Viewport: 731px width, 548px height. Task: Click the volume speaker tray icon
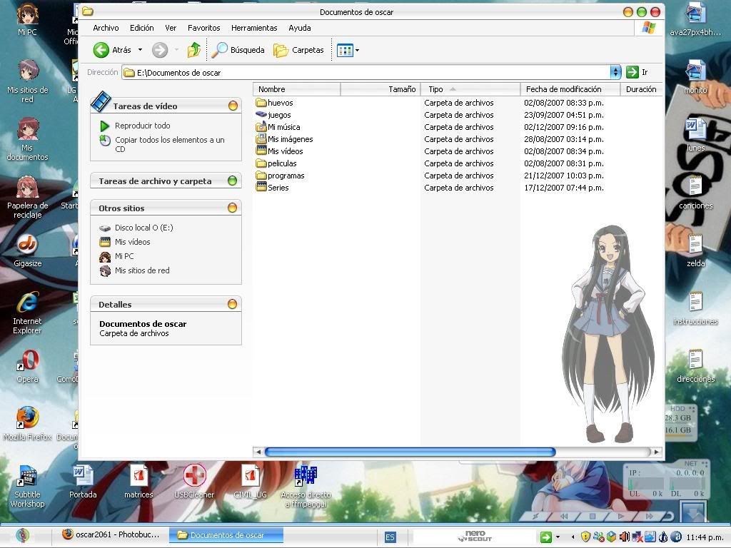click(624, 537)
